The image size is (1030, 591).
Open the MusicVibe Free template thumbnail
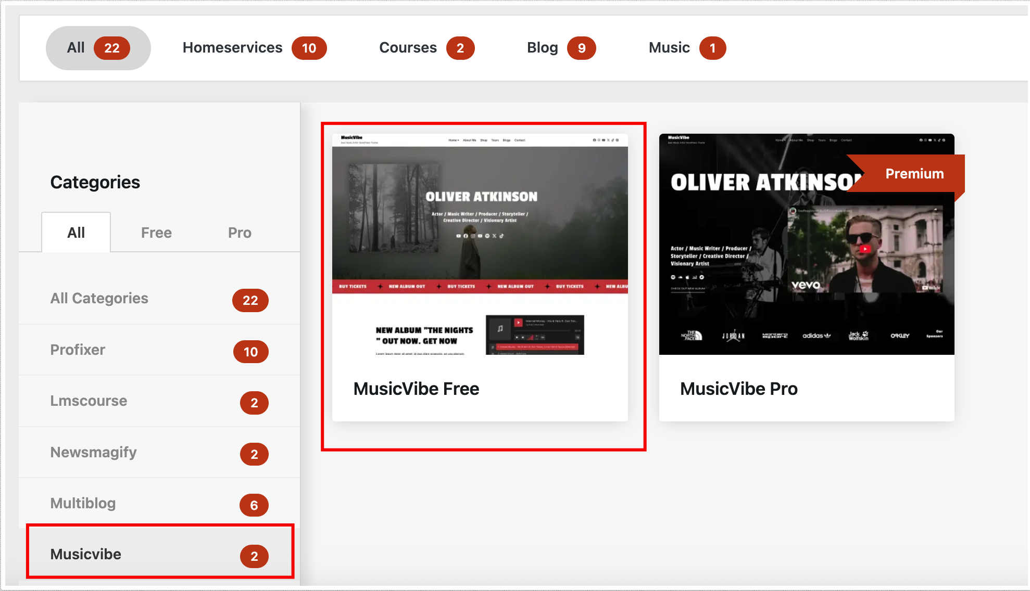(480, 245)
